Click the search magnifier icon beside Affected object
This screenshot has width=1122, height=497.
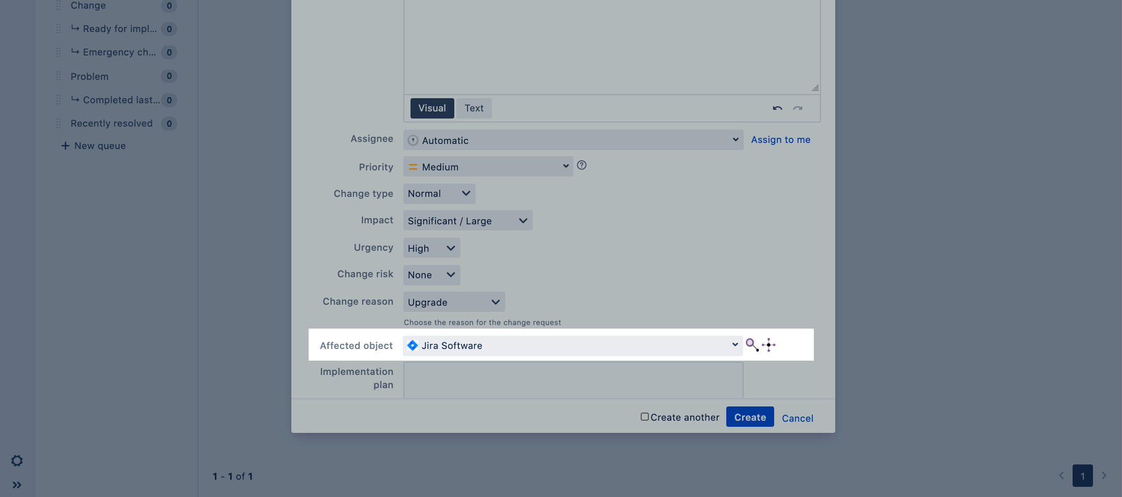pyautogui.click(x=752, y=345)
